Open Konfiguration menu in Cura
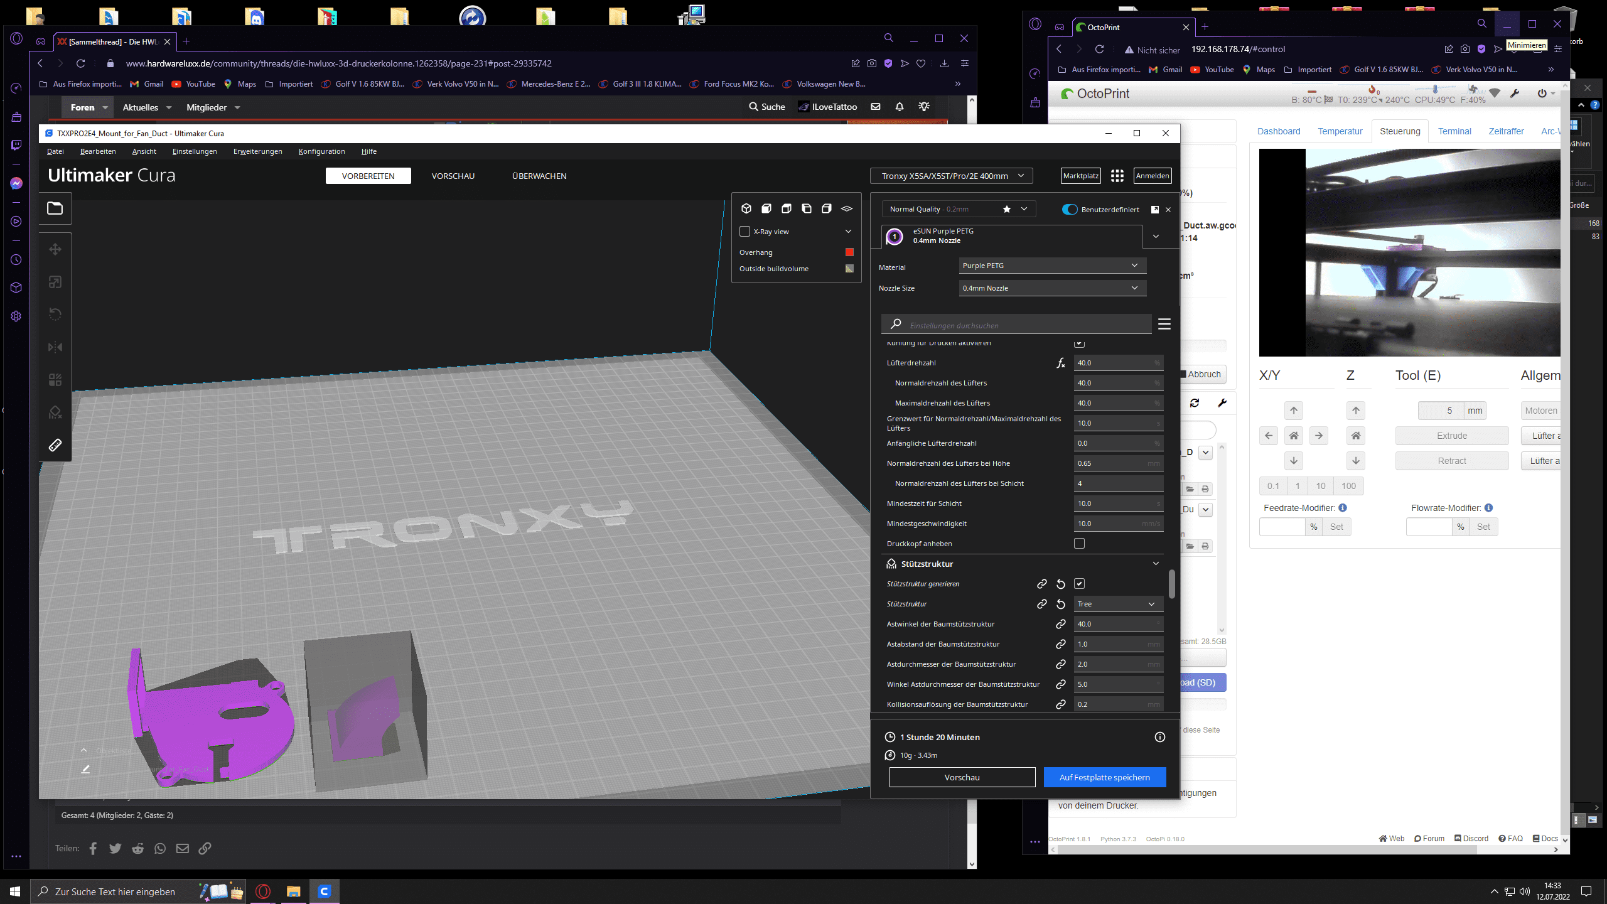 click(321, 151)
